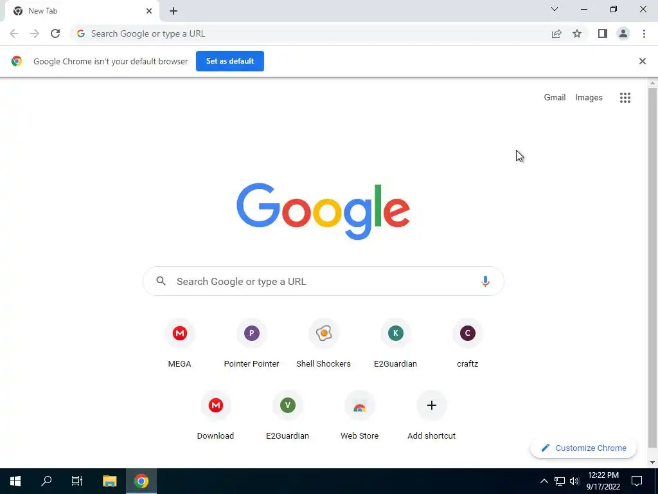Open the MEGA shortcut
This screenshot has width=658, height=494.
pyautogui.click(x=180, y=343)
